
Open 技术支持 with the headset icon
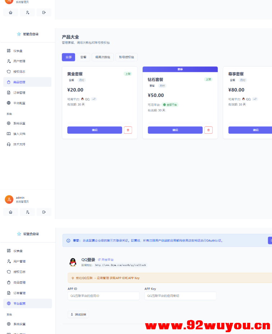(x=19, y=144)
